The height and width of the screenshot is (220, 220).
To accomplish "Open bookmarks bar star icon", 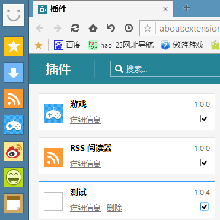I will (39, 45).
